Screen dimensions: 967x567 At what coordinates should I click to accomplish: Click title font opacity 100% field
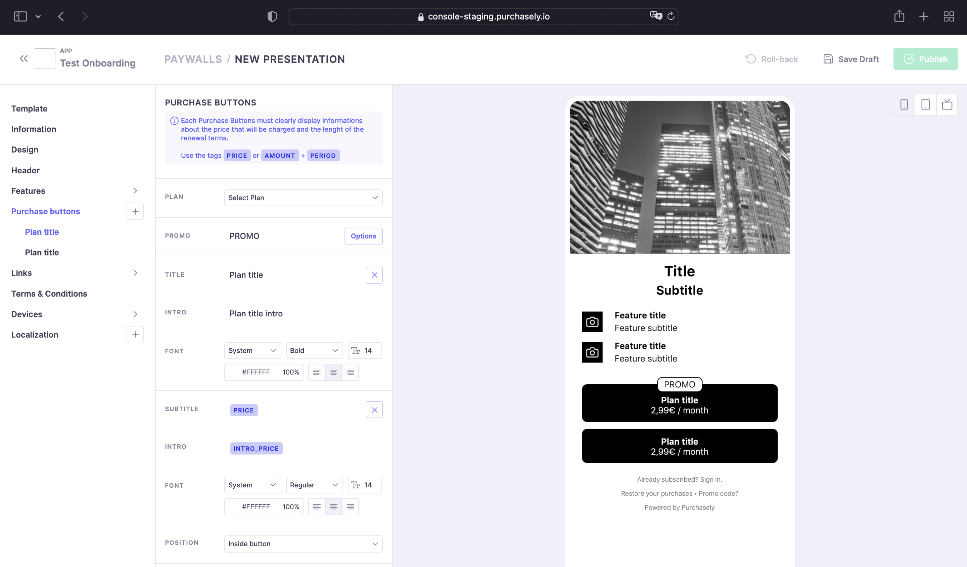pos(290,373)
